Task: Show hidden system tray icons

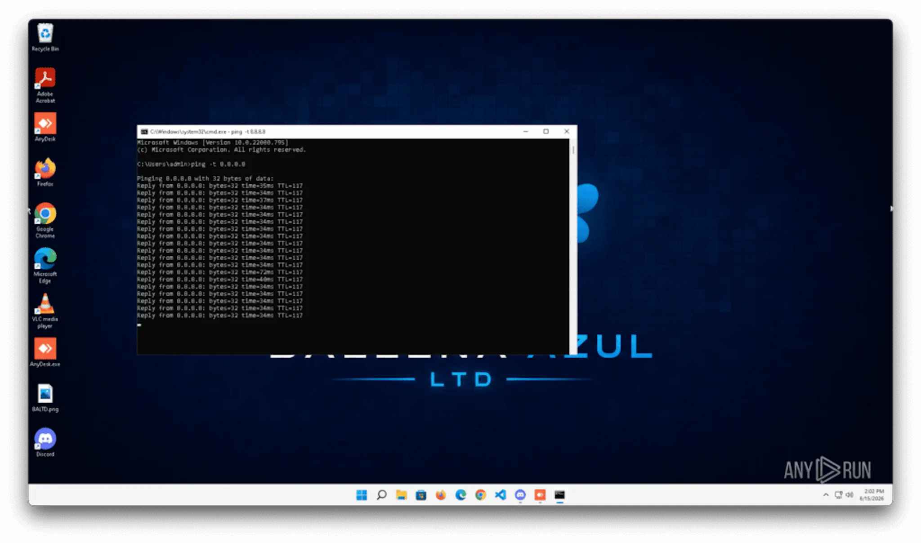Action: point(826,495)
